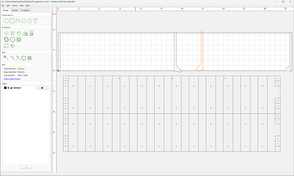This screenshot has width=294, height=176.
Task: Open the Mirror flip horizontal tool
Action: pos(25,33)
